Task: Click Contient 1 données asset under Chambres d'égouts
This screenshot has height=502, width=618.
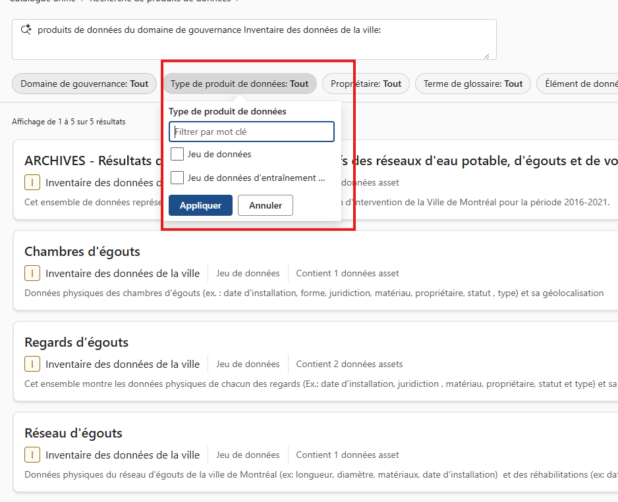Action: pos(348,273)
